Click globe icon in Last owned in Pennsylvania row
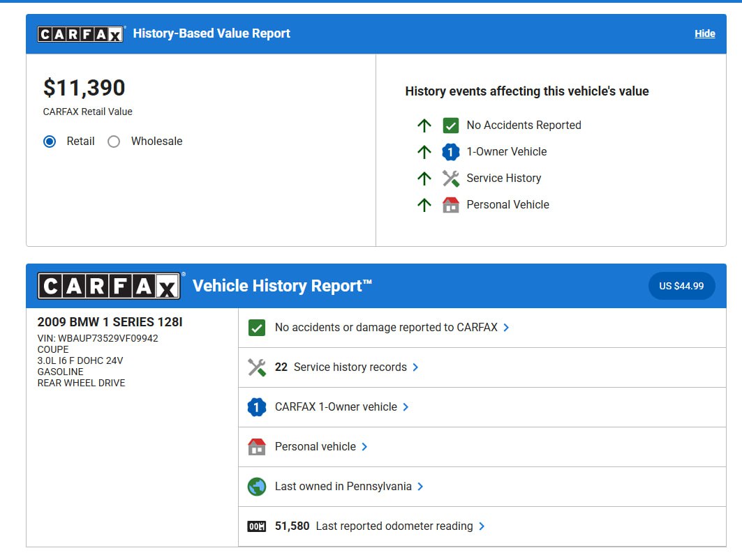The image size is (742, 555). 256,487
